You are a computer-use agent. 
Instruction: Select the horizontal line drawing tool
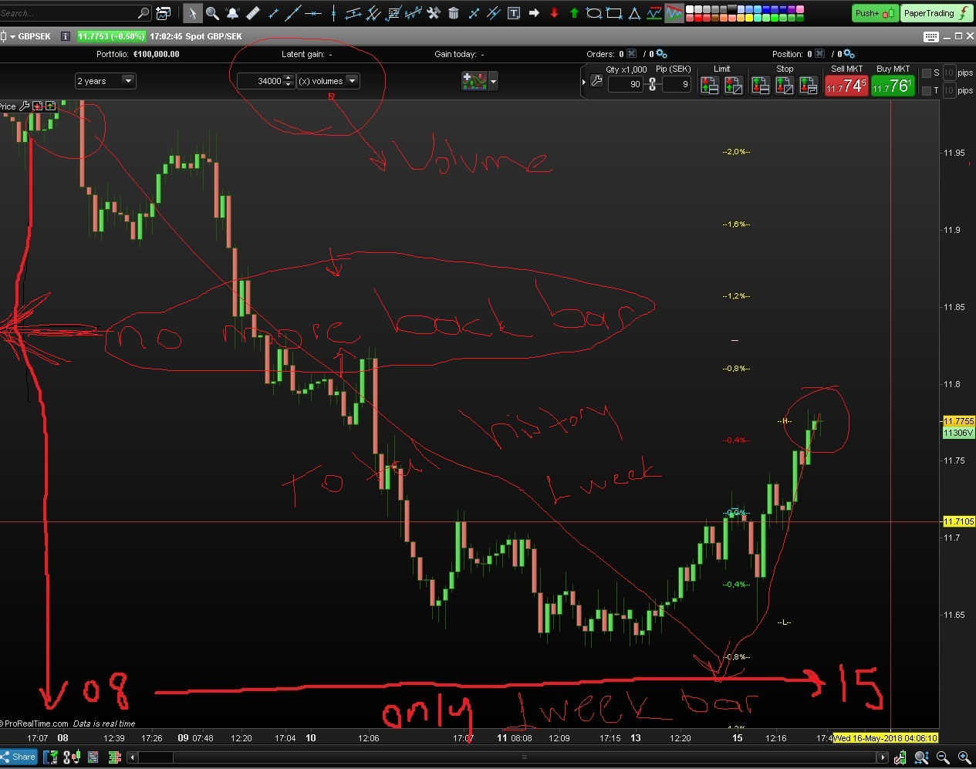tap(312, 13)
